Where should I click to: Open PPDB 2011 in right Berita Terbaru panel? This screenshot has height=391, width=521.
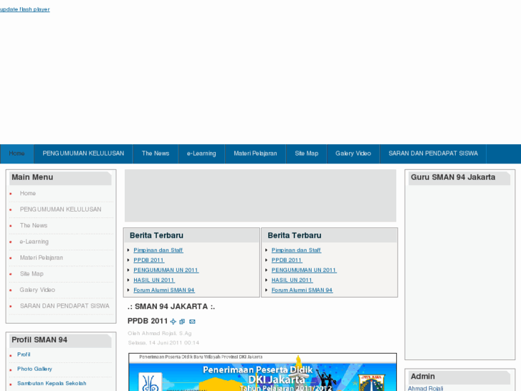coord(287,260)
